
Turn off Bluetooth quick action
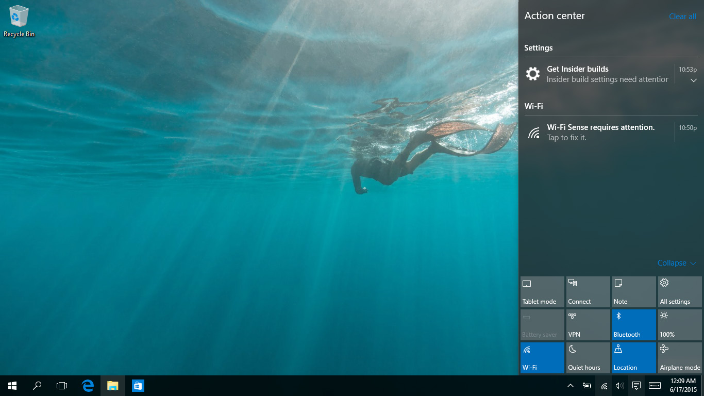click(634, 325)
